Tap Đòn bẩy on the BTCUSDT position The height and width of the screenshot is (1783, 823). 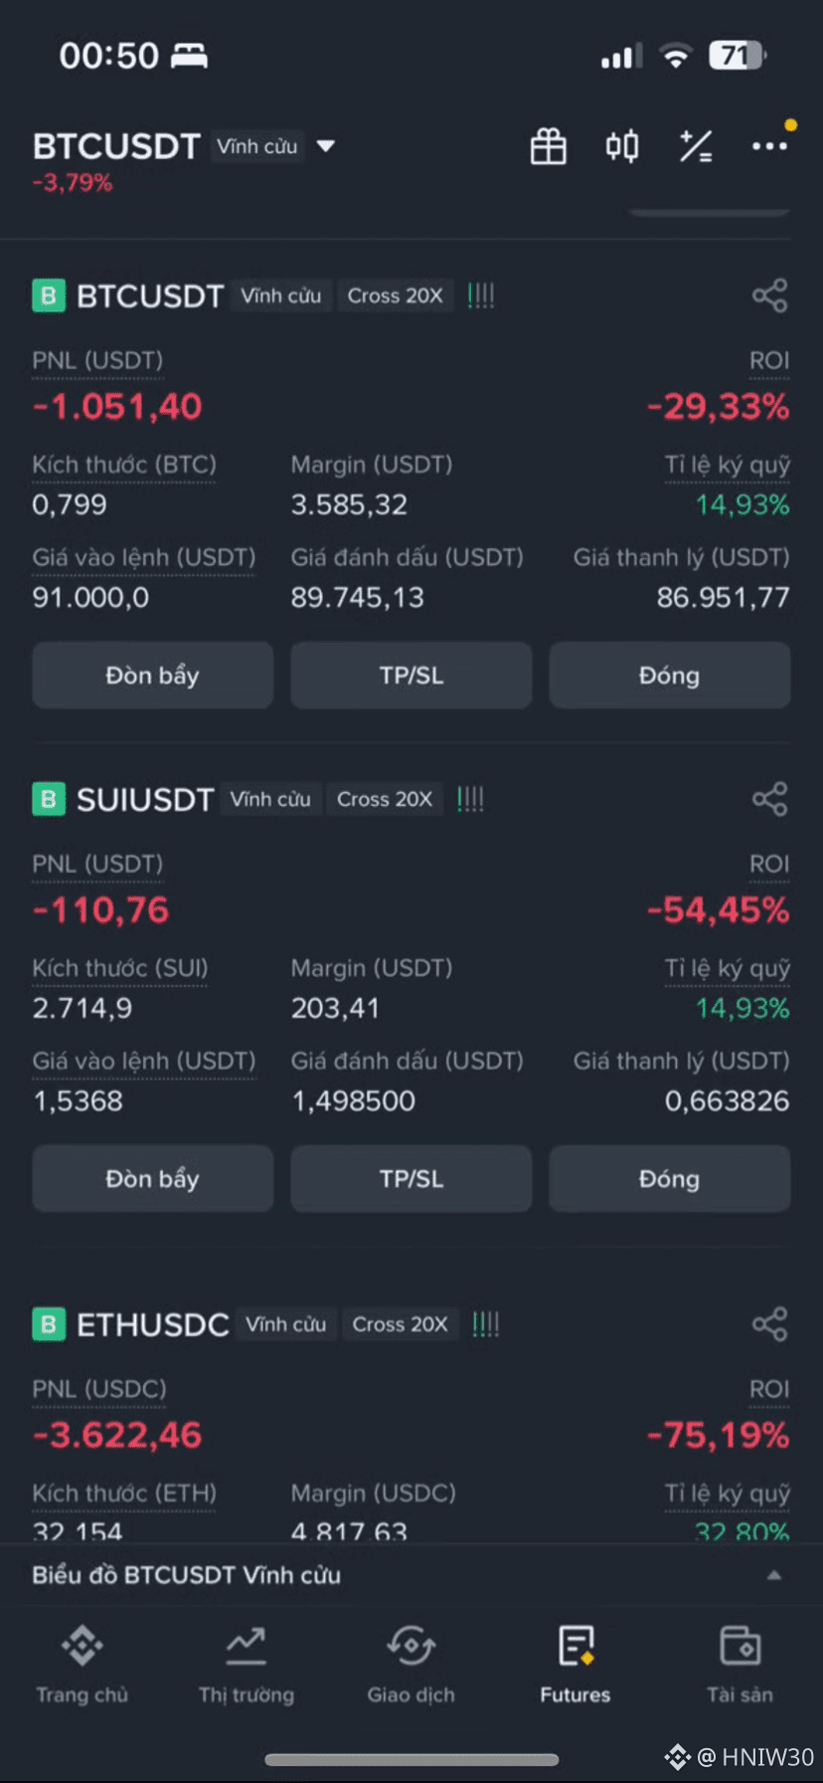pyautogui.click(x=152, y=676)
